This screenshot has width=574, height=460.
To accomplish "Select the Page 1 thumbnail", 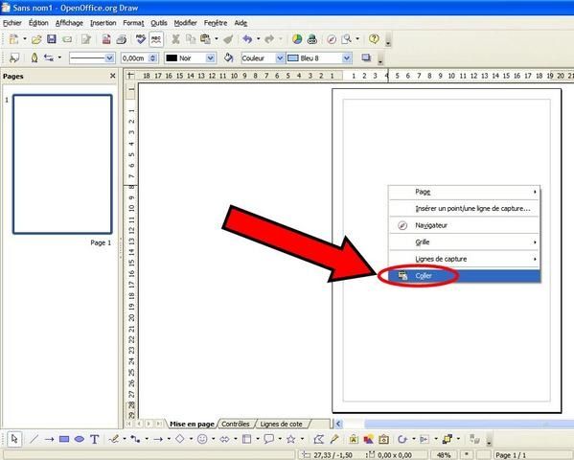I will coord(62,164).
